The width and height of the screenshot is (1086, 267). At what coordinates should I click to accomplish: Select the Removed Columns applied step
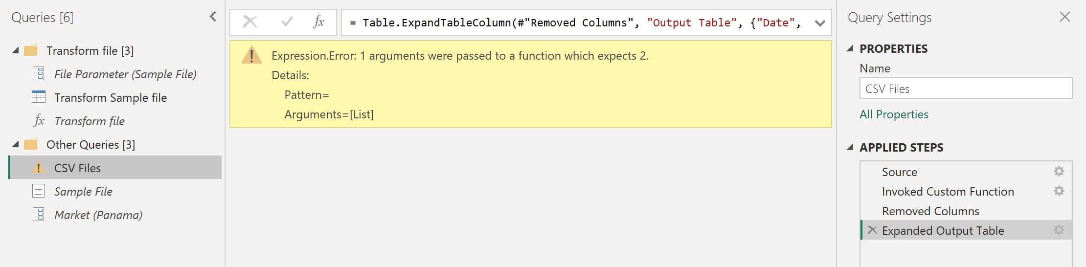(x=966, y=211)
